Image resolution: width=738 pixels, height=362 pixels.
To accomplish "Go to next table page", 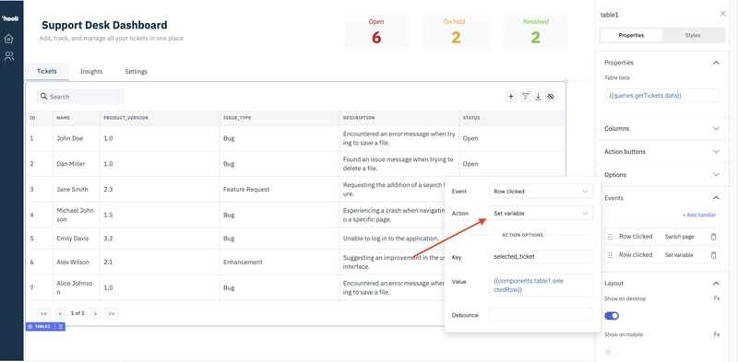I will [x=95, y=313].
